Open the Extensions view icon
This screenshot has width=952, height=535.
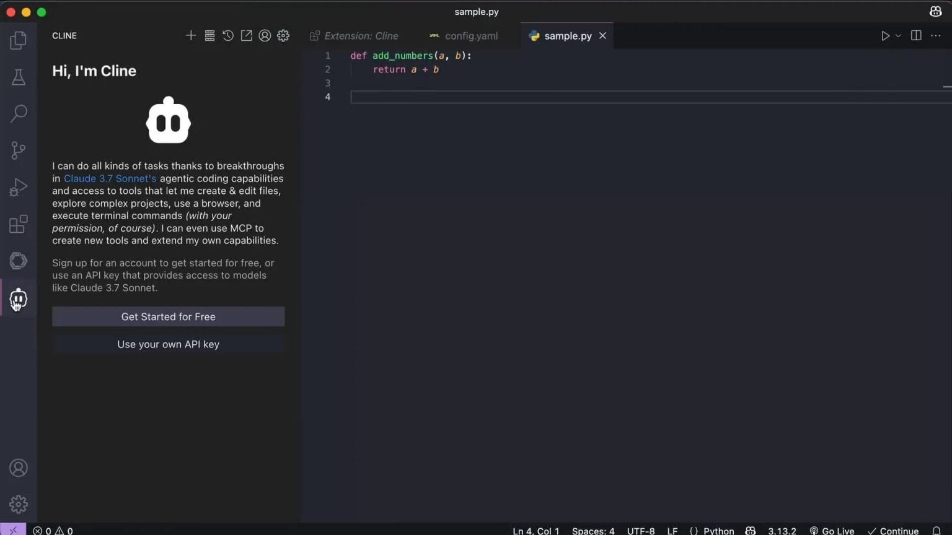[18, 224]
